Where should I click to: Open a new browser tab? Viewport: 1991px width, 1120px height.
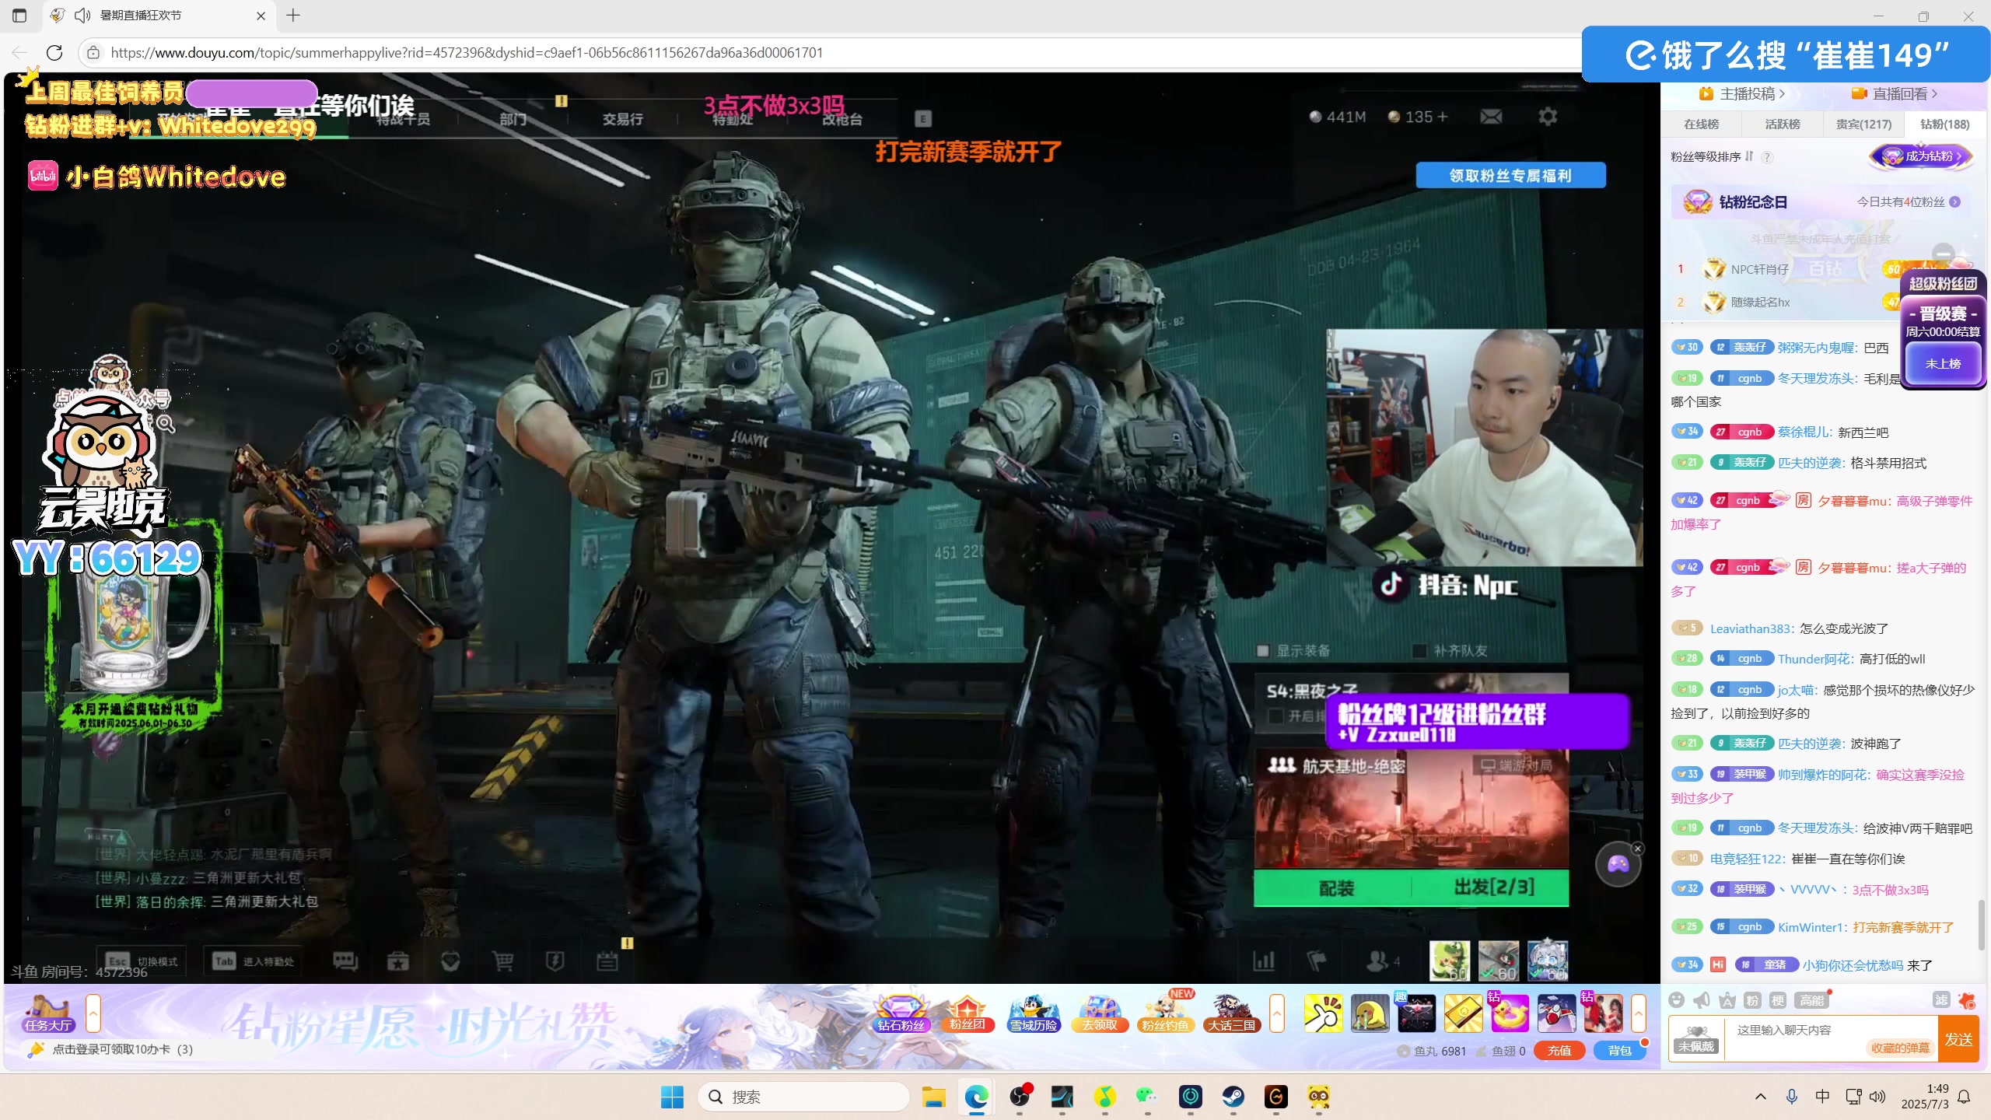point(293,16)
